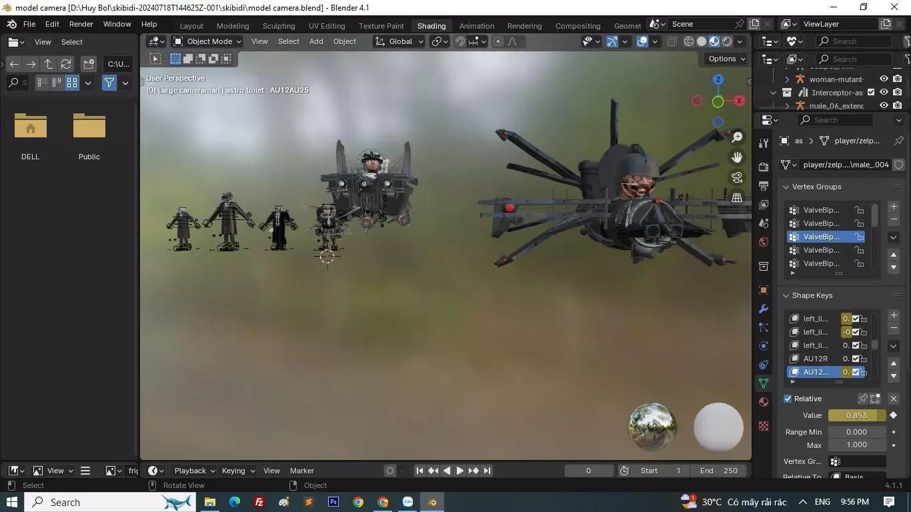
Task: Expand the woman-mutant outliner item
Action: pyautogui.click(x=787, y=79)
